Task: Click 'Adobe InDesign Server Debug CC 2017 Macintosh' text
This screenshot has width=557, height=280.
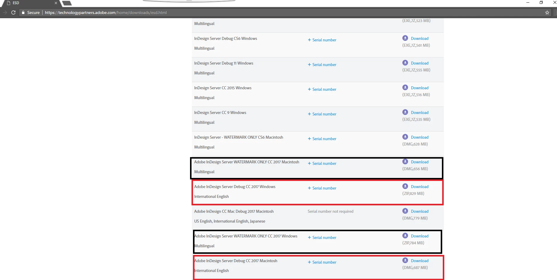Action: 236,261
